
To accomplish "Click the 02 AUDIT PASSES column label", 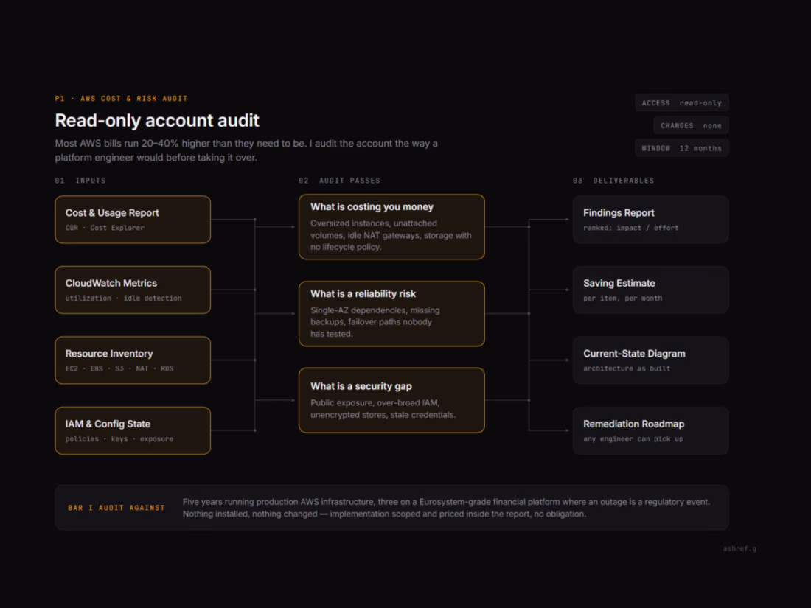I will pos(339,181).
